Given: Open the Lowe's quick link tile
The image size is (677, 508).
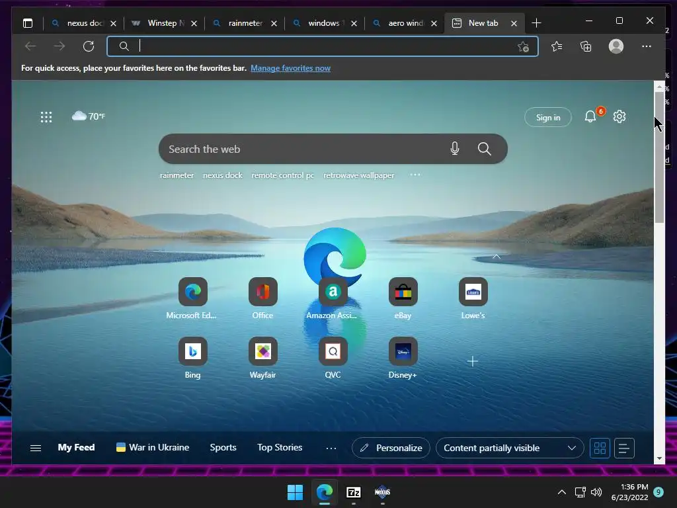Looking at the screenshot, I should pyautogui.click(x=473, y=292).
